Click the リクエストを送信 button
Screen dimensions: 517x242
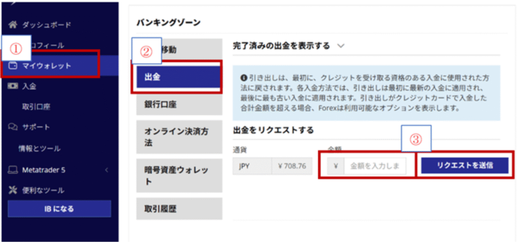(464, 165)
